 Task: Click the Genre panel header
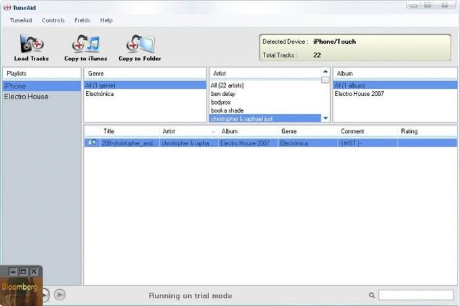pyautogui.click(x=145, y=74)
